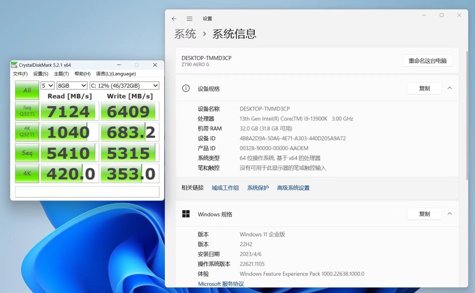Open the 系统保护 link

tap(258, 188)
